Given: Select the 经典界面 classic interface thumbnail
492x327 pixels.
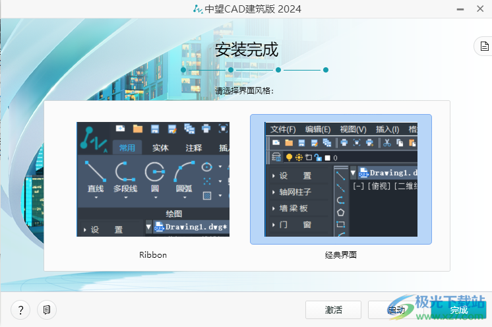Looking at the screenshot, I should pyautogui.click(x=341, y=179).
